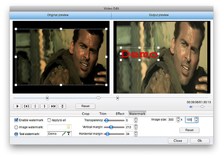Image resolution: width=223 pixels, height=158 pixels.
Task: Click the Horizontal margin stepper arrows
Action: point(136,134)
